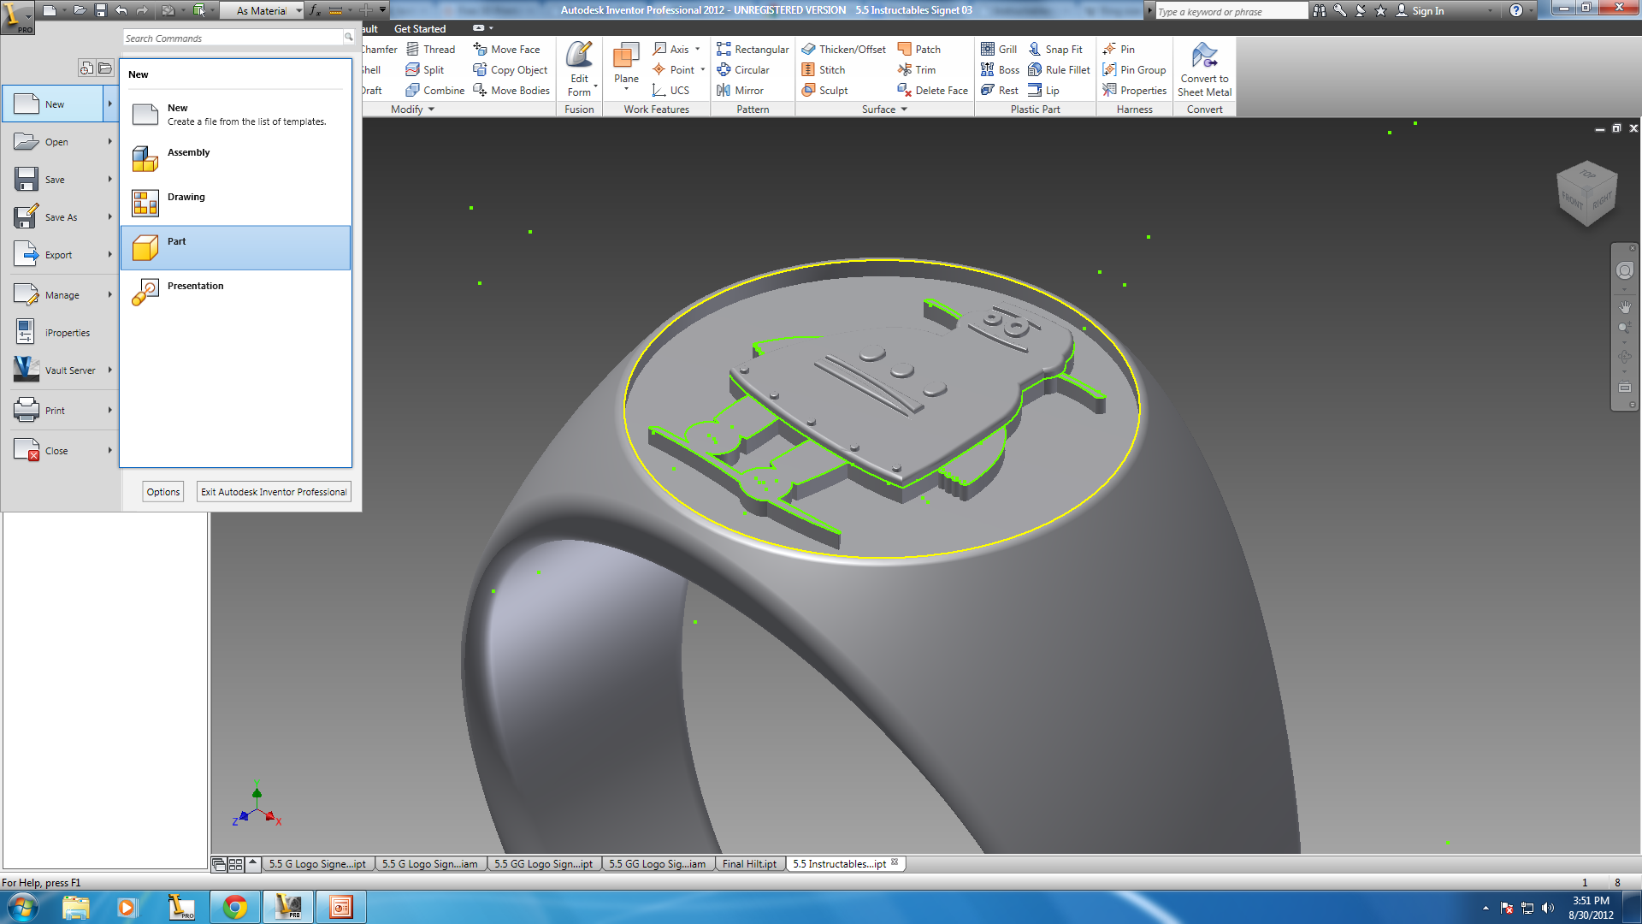Click the Options button
The height and width of the screenshot is (924, 1642).
click(163, 492)
